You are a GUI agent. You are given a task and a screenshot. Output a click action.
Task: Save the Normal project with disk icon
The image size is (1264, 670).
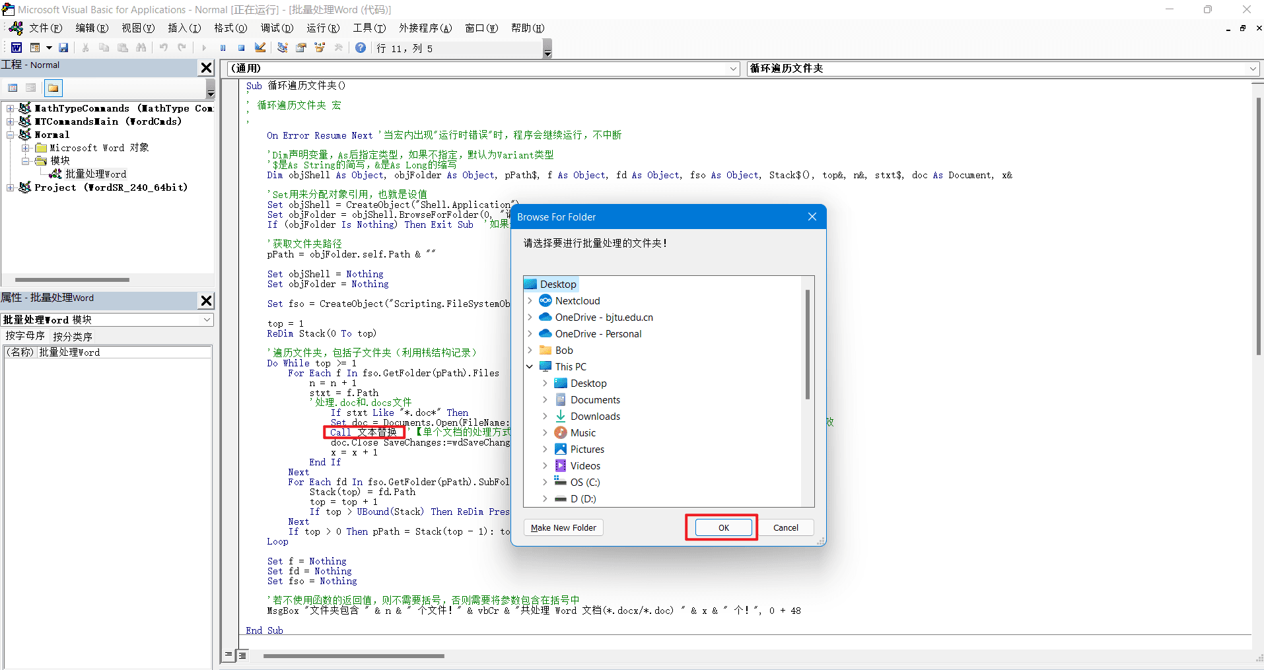click(x=63, y=48)
